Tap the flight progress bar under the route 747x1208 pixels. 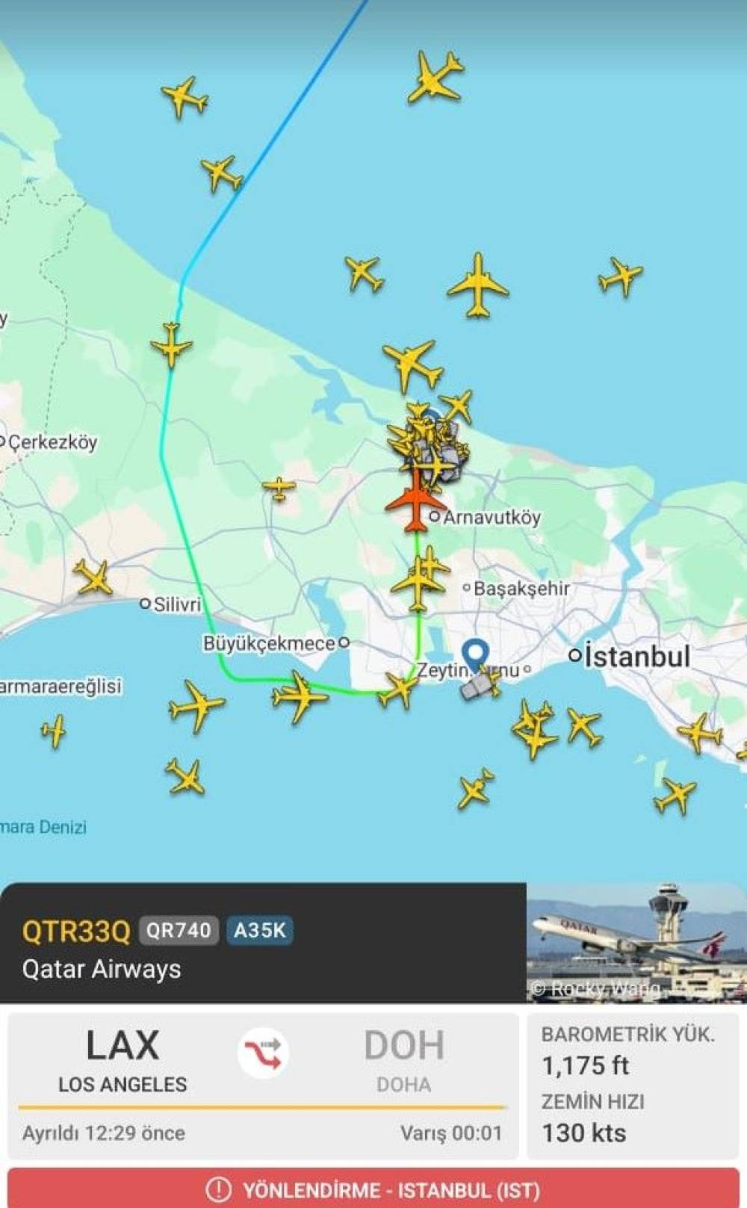pos(262,1107)
